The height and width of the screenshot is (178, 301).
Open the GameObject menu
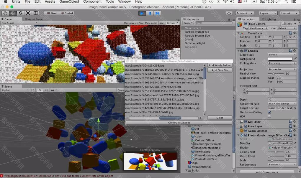coord(69,2)
